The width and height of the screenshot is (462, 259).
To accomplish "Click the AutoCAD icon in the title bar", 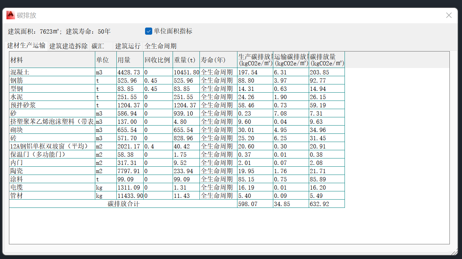I will point(10,15).
